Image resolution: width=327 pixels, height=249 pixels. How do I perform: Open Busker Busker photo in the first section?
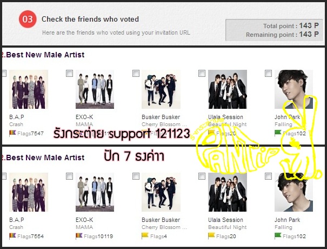(161, 89)
